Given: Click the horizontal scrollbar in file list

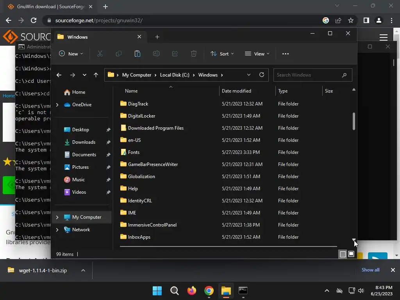Looking at the screenshot, I should (228, 246).
